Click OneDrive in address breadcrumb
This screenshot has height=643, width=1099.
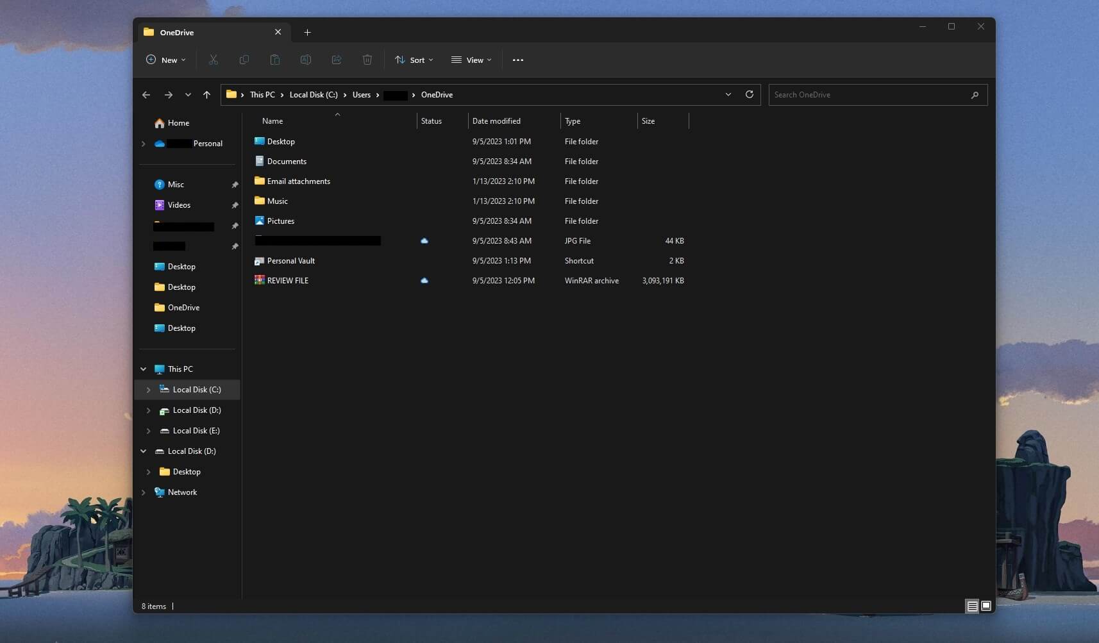(x=437, y=95)
